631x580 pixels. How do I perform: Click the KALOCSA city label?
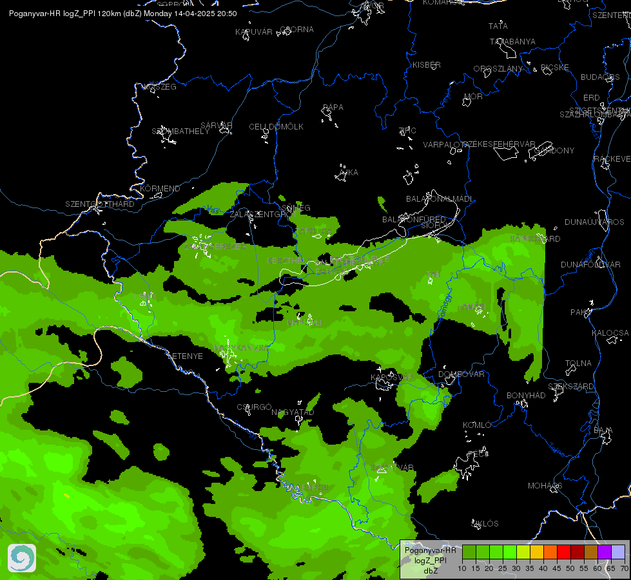pyautogui.click(x=610, y=333)
